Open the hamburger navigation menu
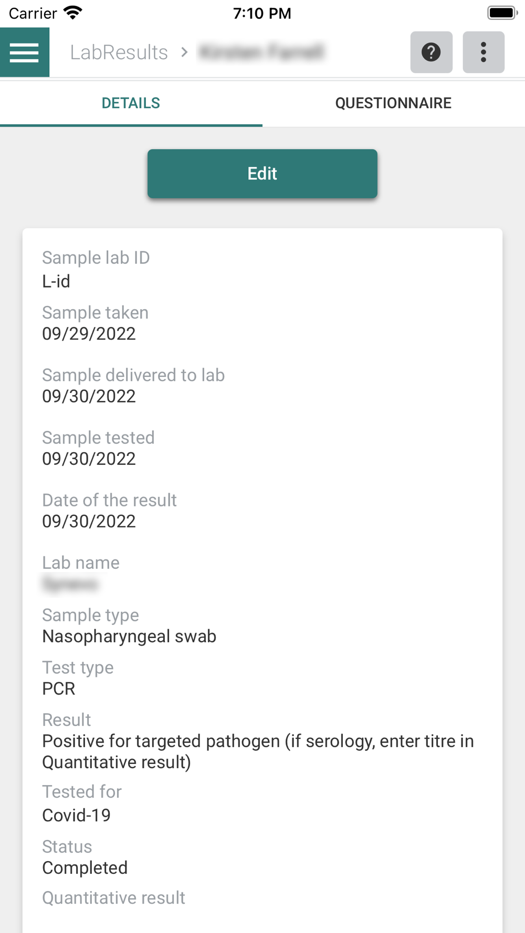The width and height of the screenshot is (525, 933). click(25, 52)
